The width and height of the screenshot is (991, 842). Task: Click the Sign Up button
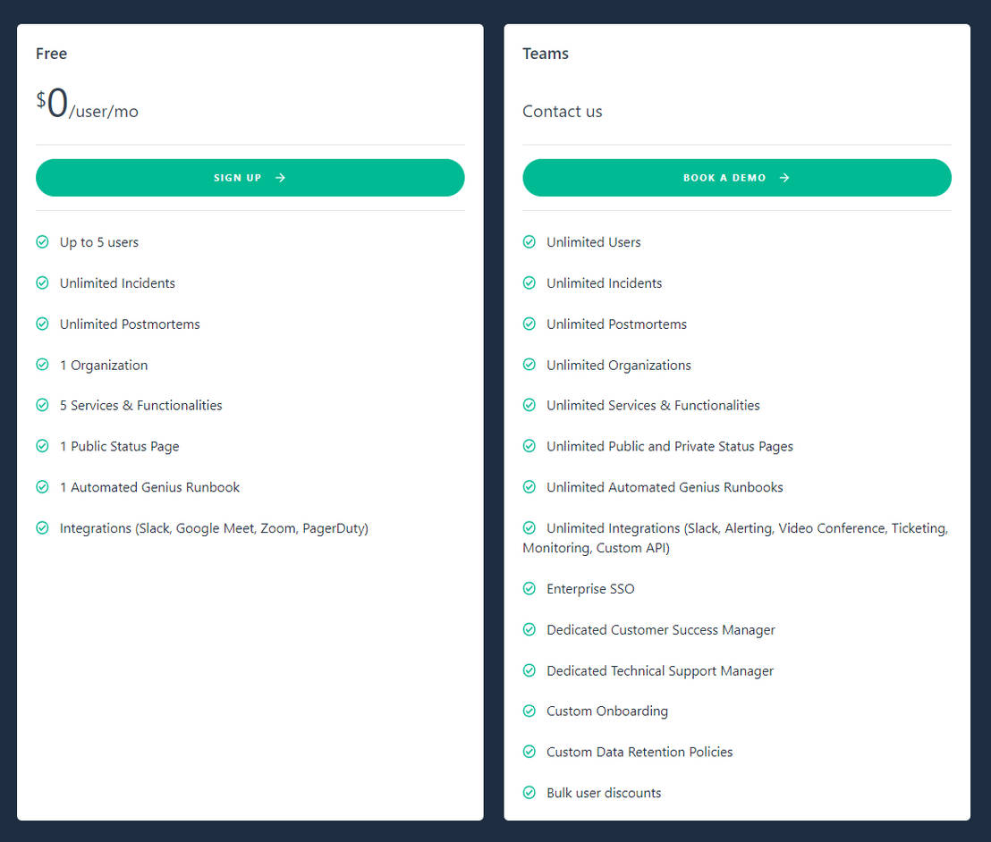[x=250, y=178]
